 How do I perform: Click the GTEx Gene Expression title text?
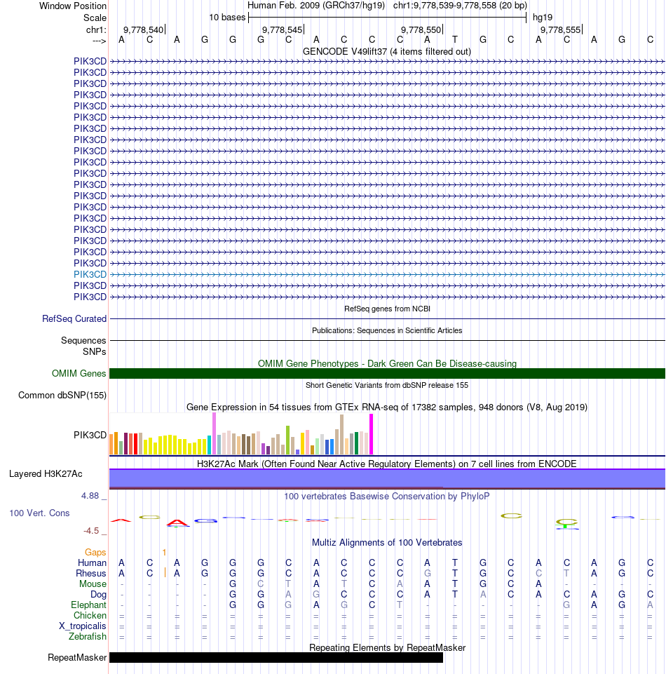point(387,407)
